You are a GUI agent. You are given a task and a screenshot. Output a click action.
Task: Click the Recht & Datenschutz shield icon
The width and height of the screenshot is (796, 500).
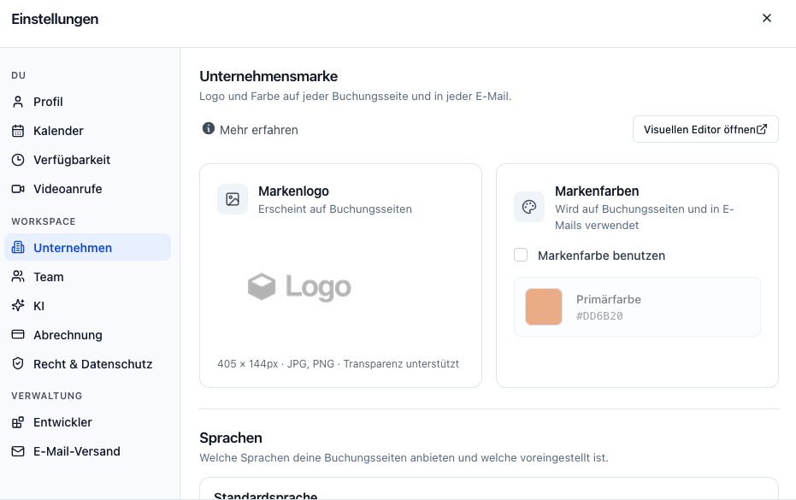(18, 363)
